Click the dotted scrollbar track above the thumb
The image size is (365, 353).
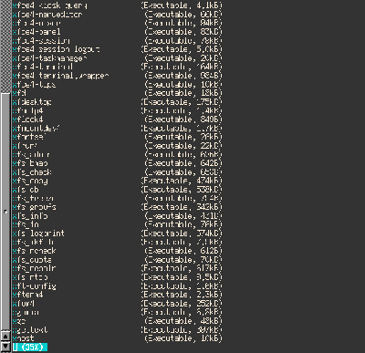coord(5,47)
